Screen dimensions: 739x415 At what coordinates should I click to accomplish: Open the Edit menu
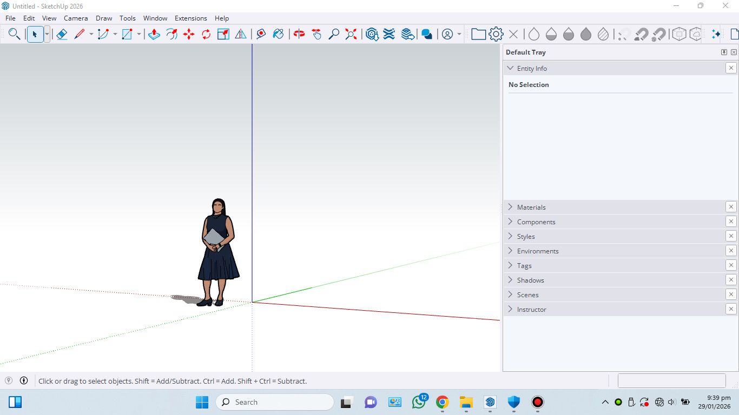[x=29, y=18]
